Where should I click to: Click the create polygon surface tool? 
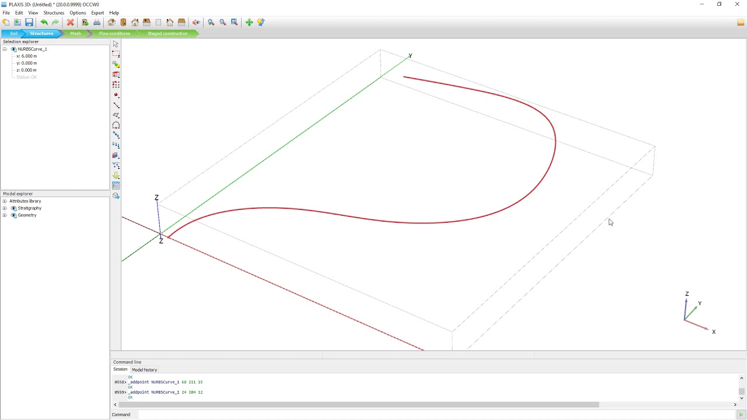116,115
